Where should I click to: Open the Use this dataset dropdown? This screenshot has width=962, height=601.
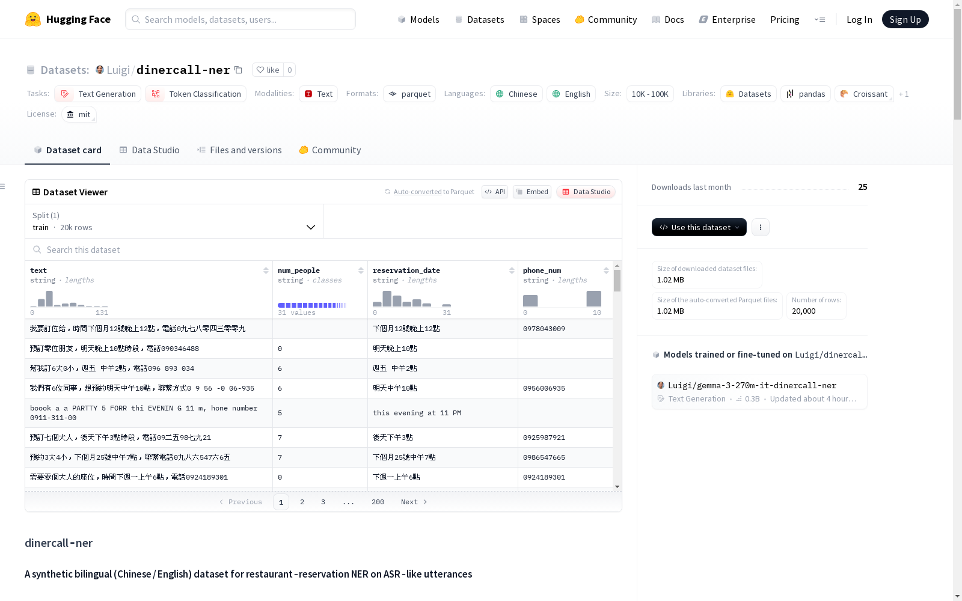[x=699, y=227]
